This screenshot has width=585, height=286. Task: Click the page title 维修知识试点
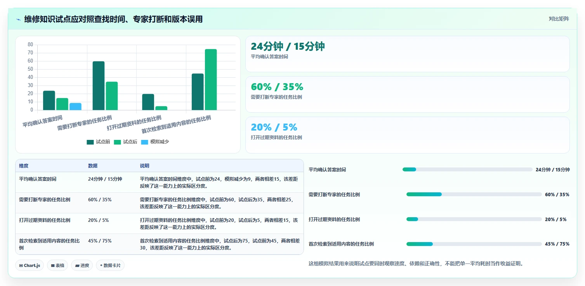(113, 19)
